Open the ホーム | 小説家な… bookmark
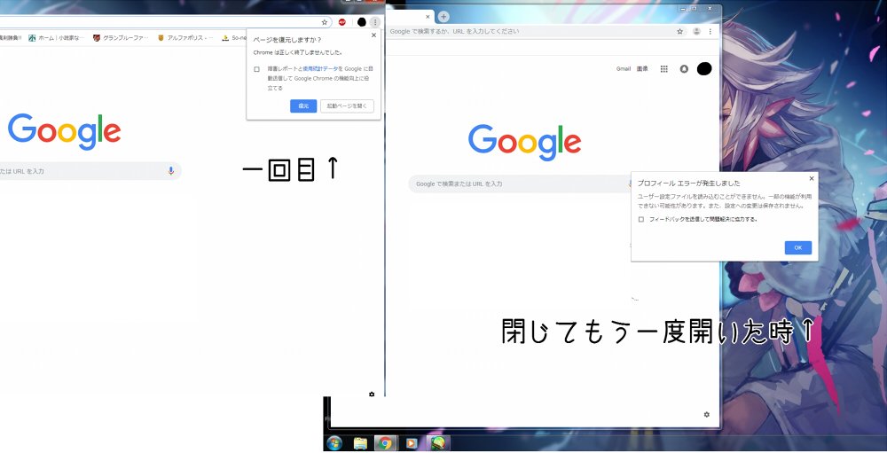Image resolution: width=887 pixels, height=453 pixels. [x=56, y=38]
